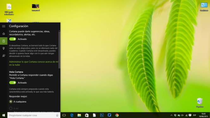Click the Cortana settings scrollbar thumb

coord(59,50)
